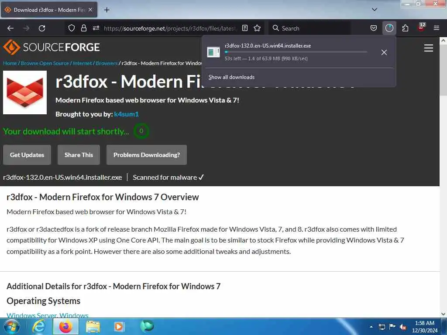This screenshot has width=447, height=335.
Task: Launch Internet Explorer from taskbar
Action: coord(39,326)
